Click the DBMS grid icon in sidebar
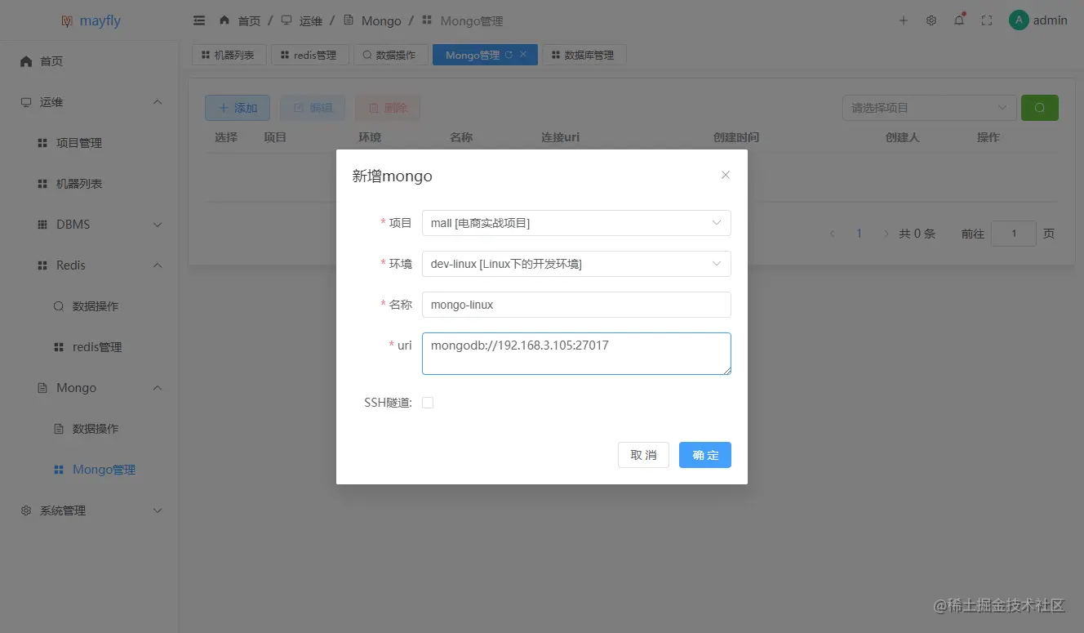This screenshot has width=1084, height=633. [42, 225]
